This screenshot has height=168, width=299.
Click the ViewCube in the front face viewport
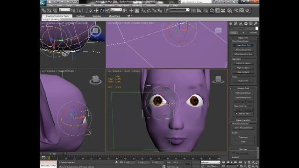coord(218,79)
